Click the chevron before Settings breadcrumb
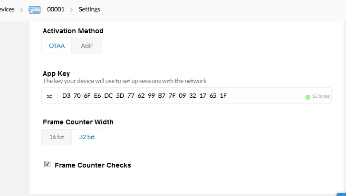The image size is (346, 196). (x=71, y=10)
